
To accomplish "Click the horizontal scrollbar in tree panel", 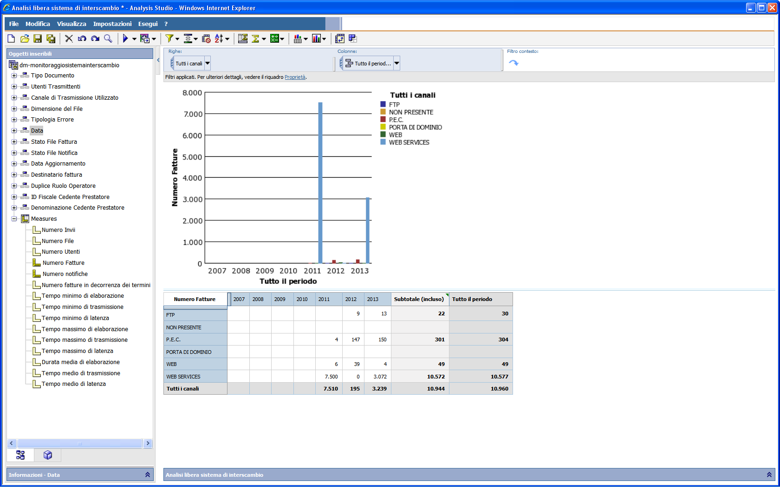I will pyautogui.click(x=80, y=443).
